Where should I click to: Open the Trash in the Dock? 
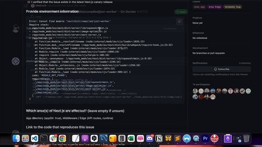pos(246,138)
